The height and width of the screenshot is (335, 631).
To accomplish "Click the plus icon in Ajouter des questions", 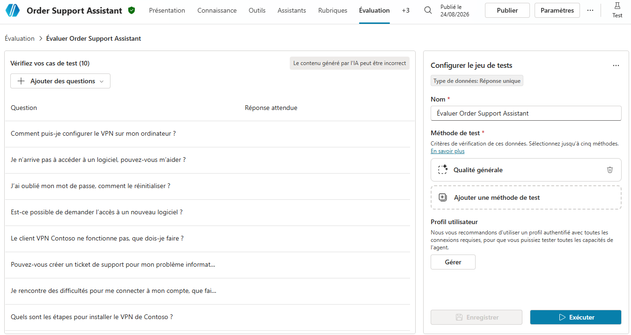I will 21,81.
